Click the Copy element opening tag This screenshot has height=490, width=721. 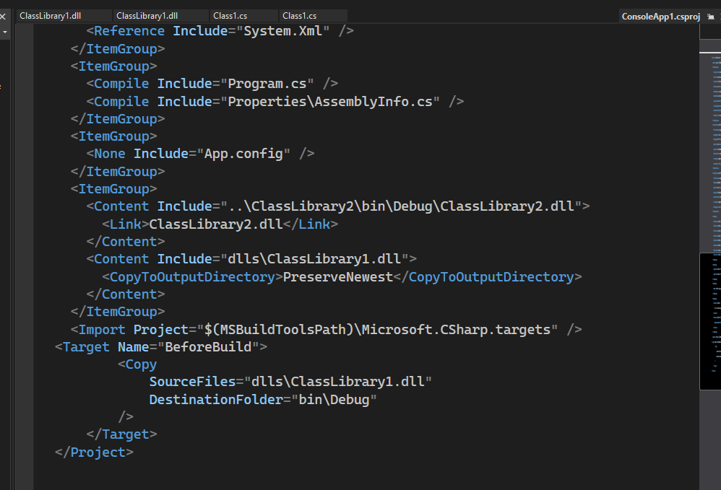pos(137,364)
